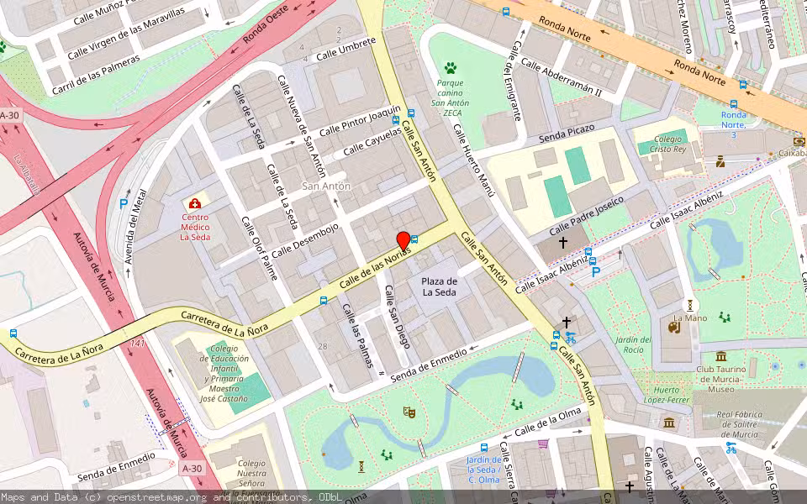Image resolution: width=807 pixels, height=504 pixels.
Task: Click the Jardín de la Seda / C. Olma stop label
Action: [486, 467]
